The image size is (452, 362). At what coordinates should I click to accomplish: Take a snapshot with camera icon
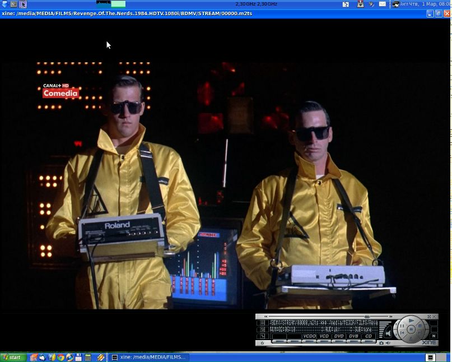tap(381, 343)
